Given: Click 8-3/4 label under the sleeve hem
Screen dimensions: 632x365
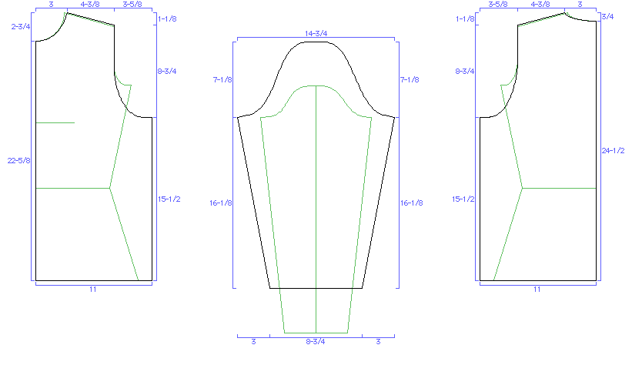Looking at the screenshot, I should click(316, 342).
